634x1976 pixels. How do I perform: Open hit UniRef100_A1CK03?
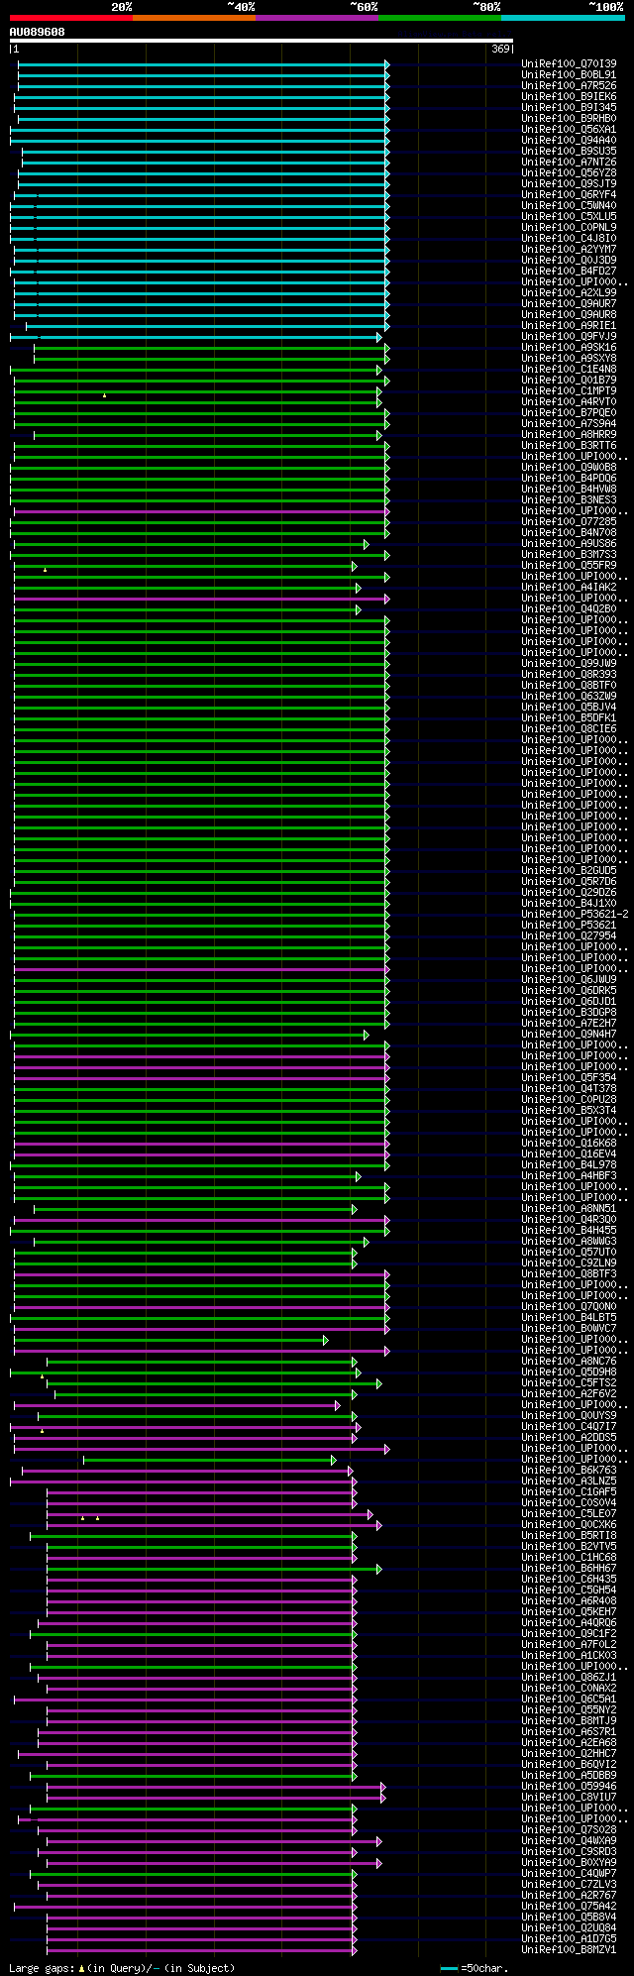569,1655
